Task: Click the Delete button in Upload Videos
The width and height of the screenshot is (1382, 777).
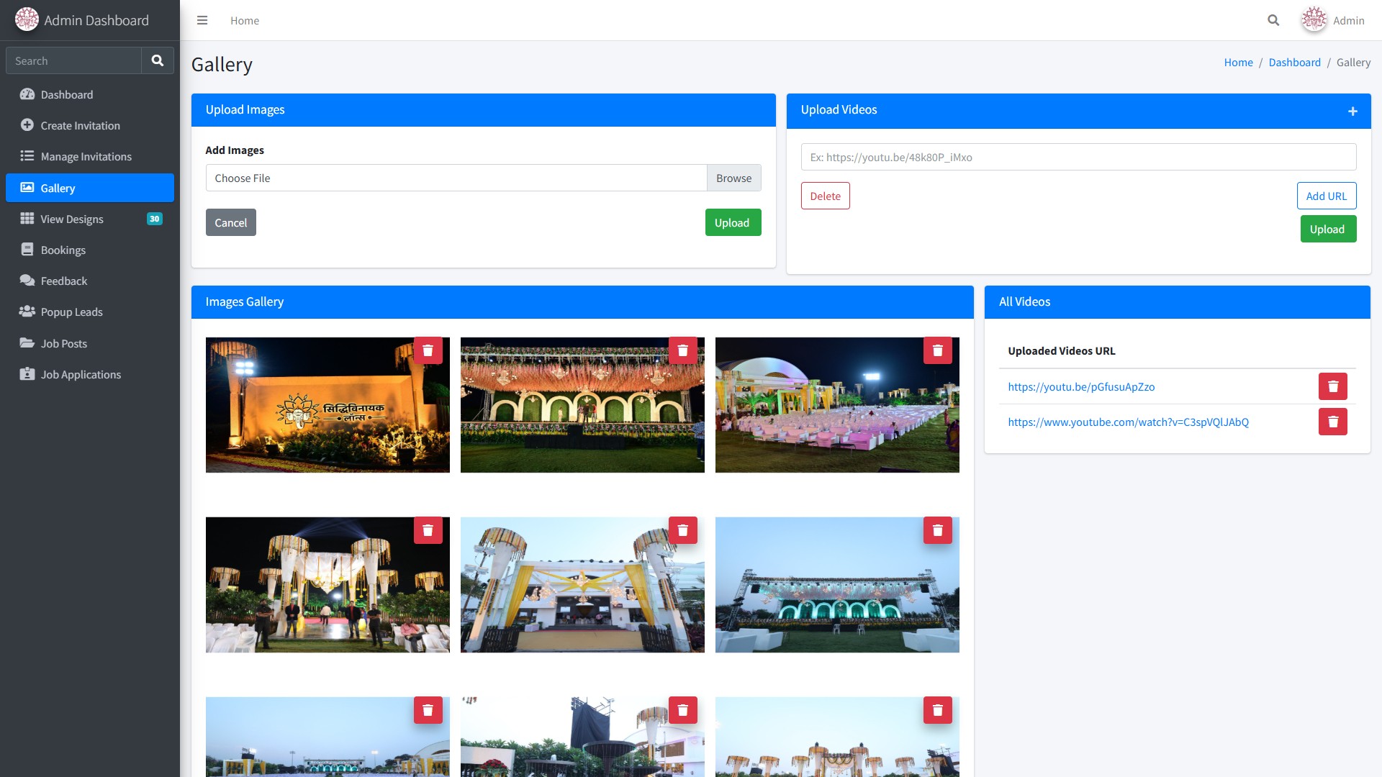Action: [825, 196]
